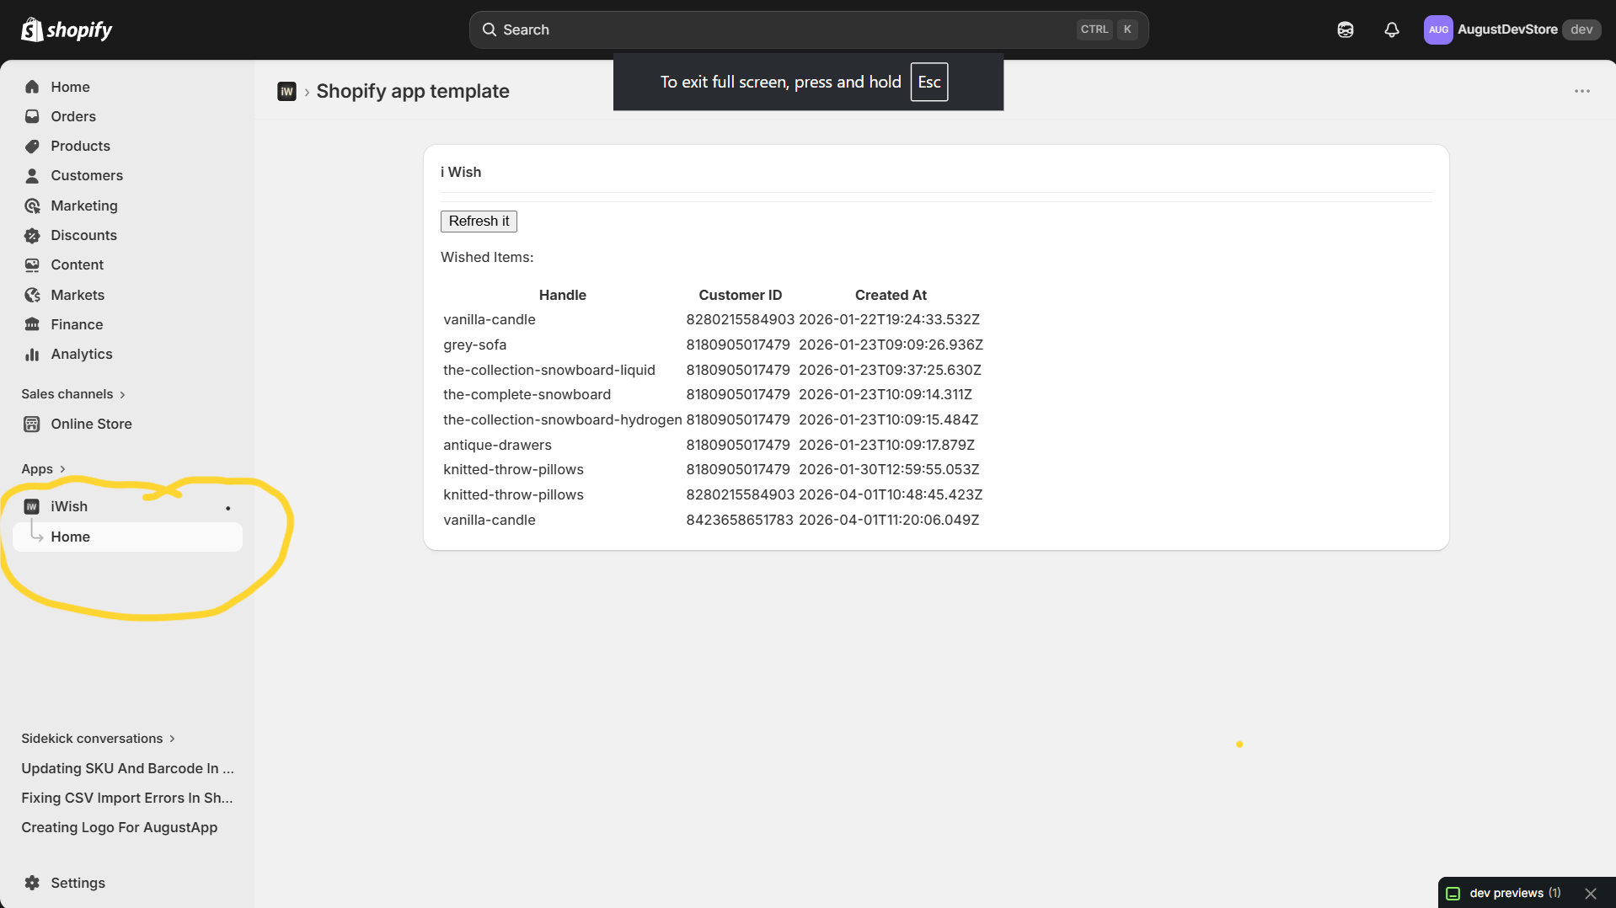Click the iWish app icon in sidebar

click(x=32, y=506)
